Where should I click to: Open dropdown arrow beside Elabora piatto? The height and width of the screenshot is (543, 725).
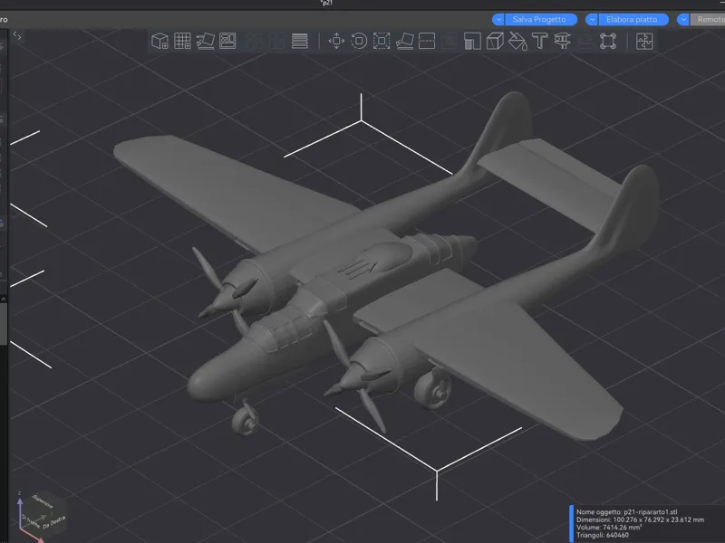coord(592,19)
